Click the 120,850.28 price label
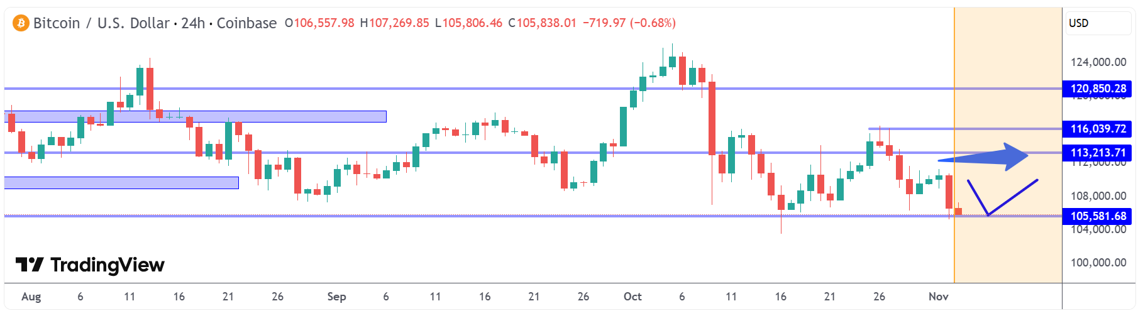 click(x=1098, y=89)
